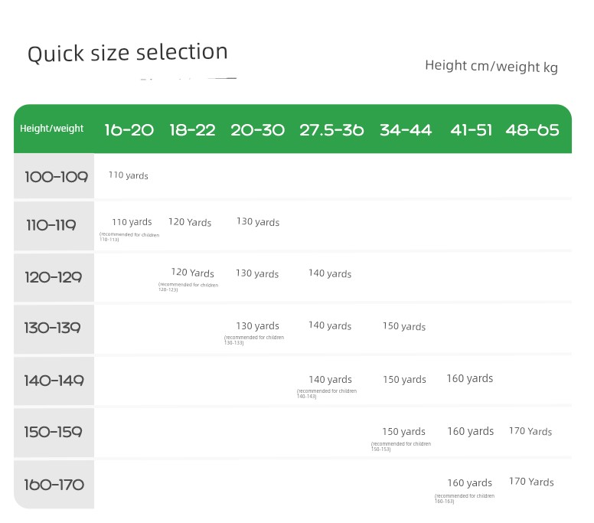This screenshot has height=523, width=594.
Task: Select the 130-139 height row label
Action: (52, 328)
